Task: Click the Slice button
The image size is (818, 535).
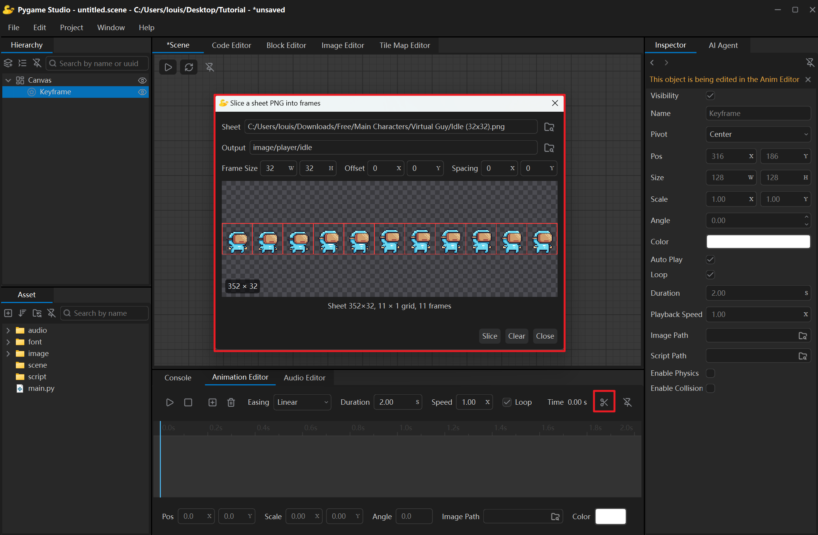Action: (x=490, y=336)
